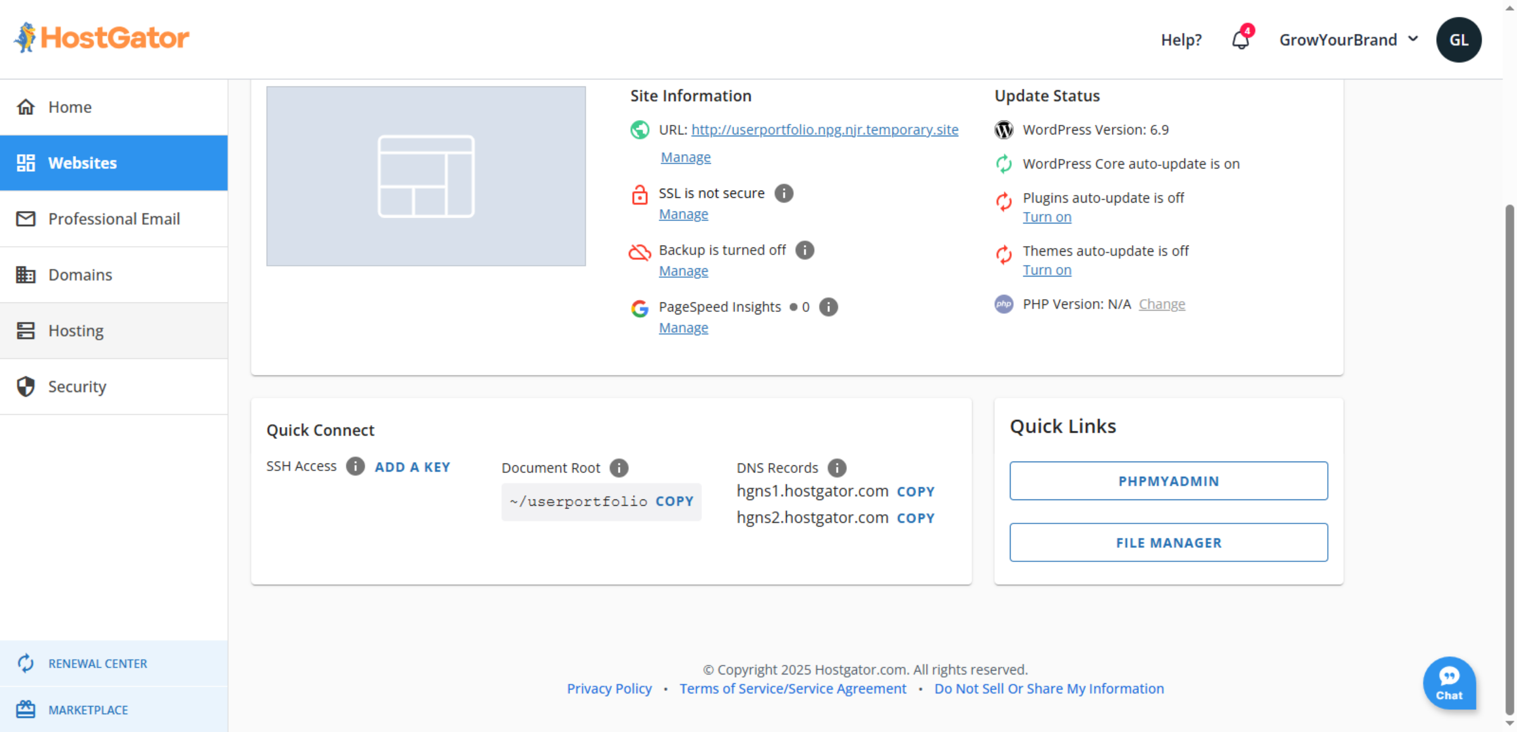Click the DNS Records info tooltip
Viewport: 1517px width, 732px height.
(838, 468)
